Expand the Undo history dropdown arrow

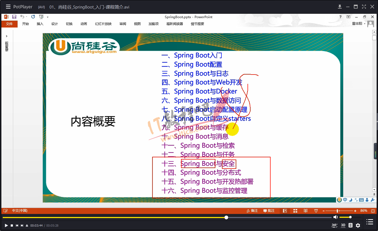[27, 17]
